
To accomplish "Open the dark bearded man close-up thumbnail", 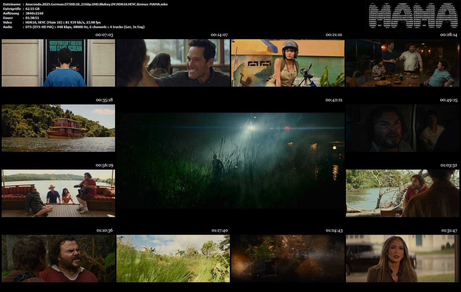I will (x=403, y=128).
